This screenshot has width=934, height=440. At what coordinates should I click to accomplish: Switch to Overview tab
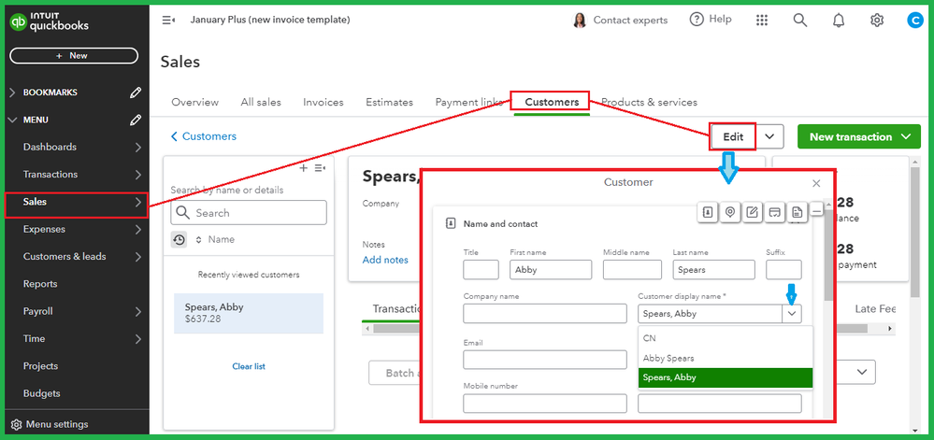pyautogui.click(x=194, y=103)
